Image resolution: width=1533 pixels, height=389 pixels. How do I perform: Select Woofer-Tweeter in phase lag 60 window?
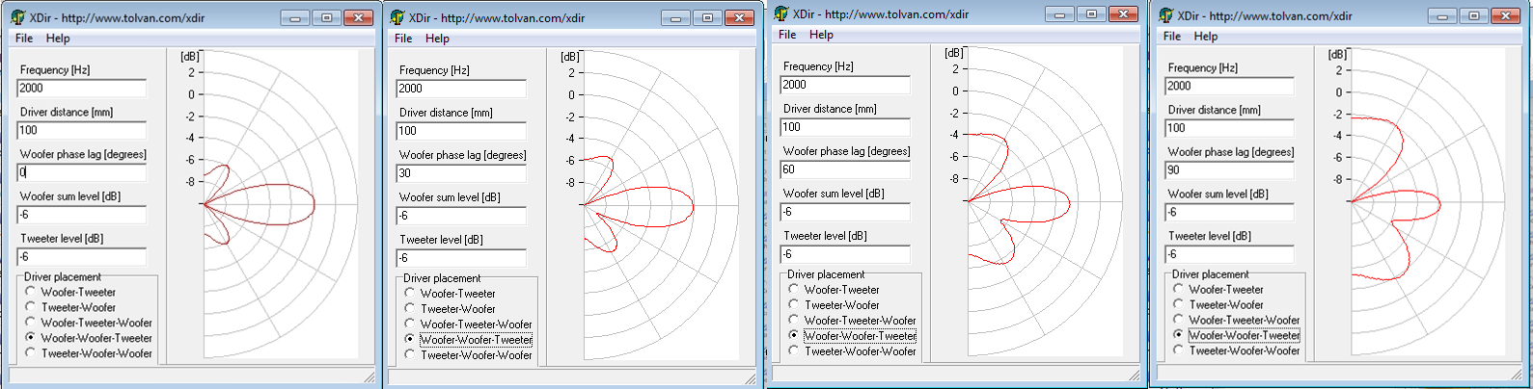(835, 289)
